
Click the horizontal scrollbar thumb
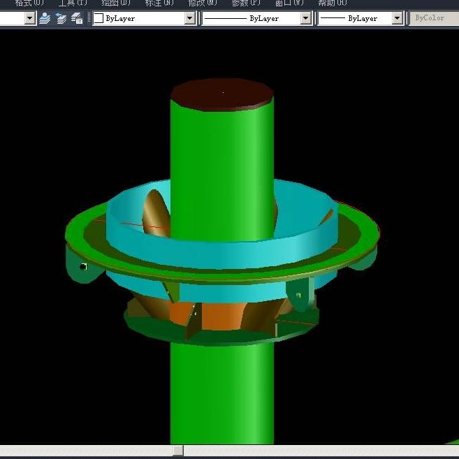177,451
